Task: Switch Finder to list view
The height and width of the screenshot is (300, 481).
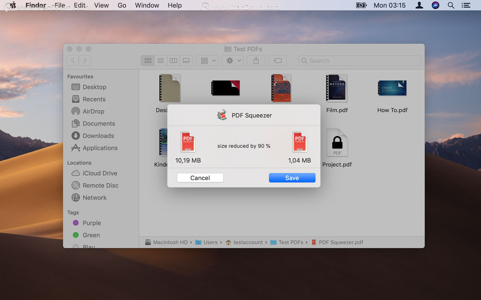Action: (x=160, y=60)
